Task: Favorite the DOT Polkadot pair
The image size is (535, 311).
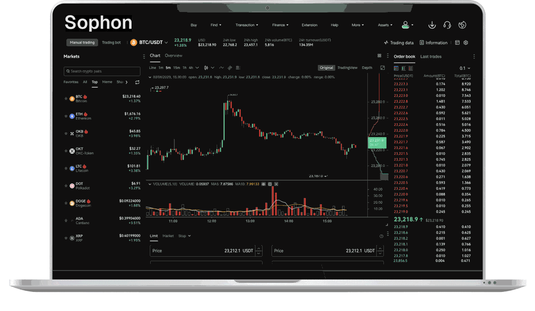Action: [x=66, y=186]
